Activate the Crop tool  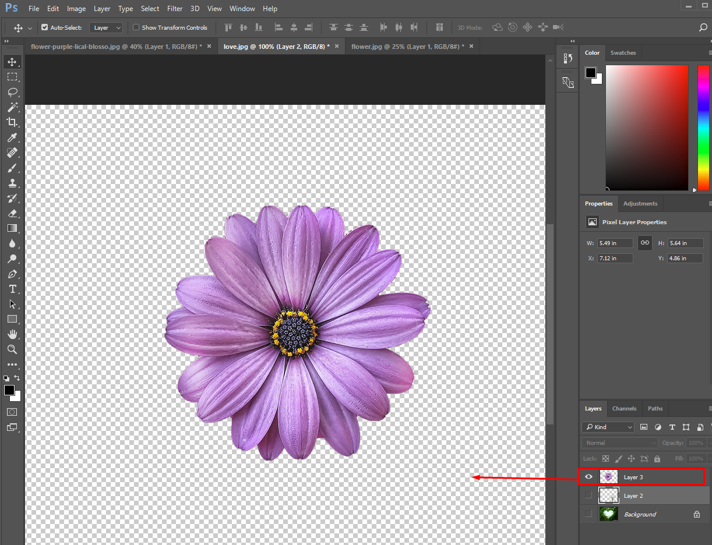tap(12, 122)
